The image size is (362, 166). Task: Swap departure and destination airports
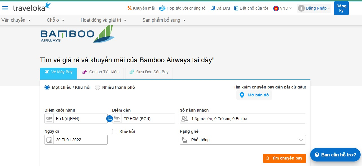coord(110,119)
